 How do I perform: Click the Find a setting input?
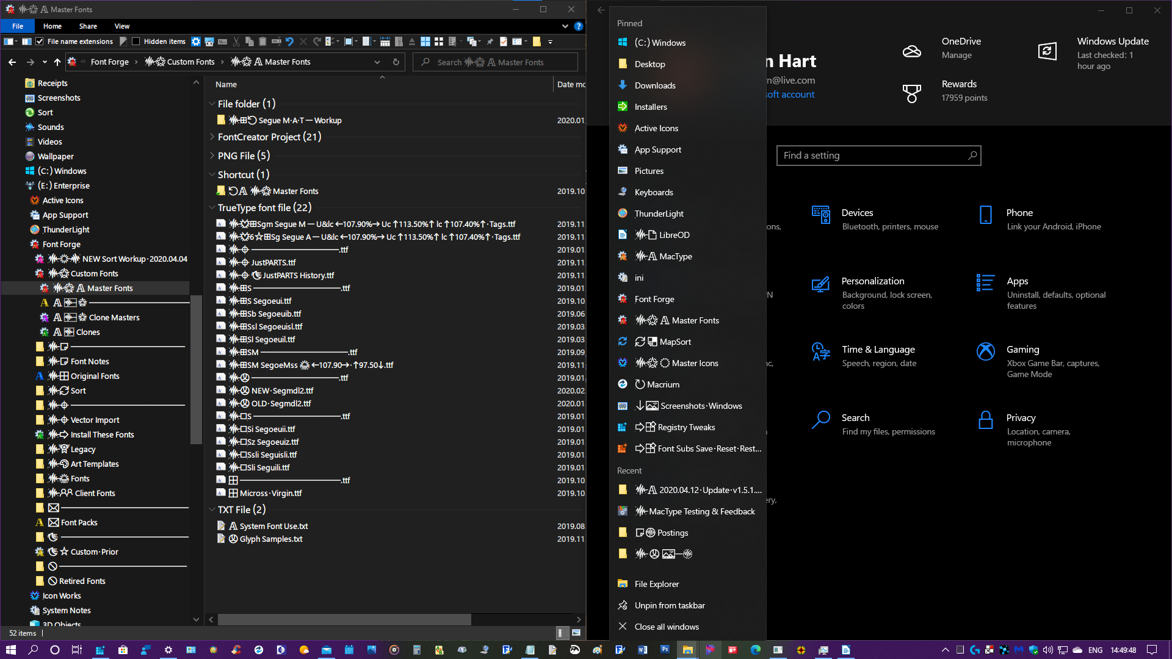coord(878,156)
